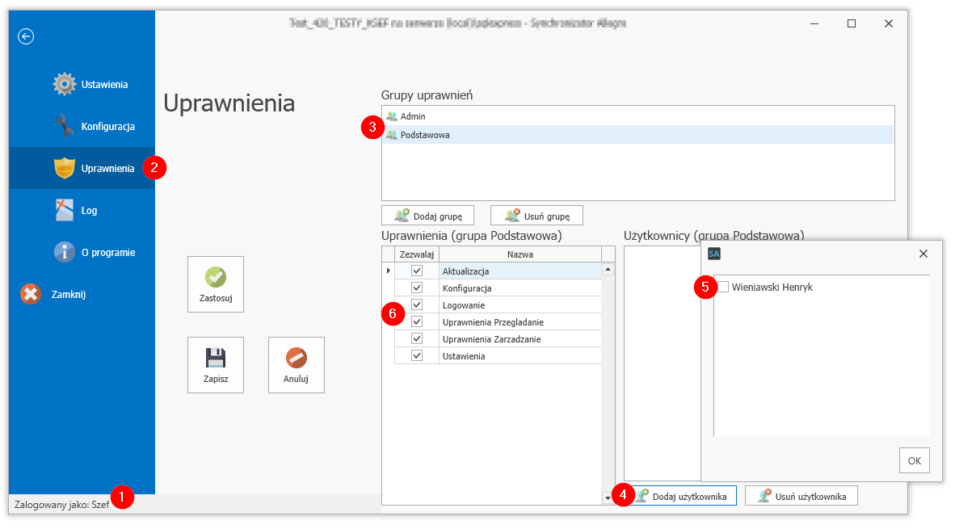Click the O programie info icon

[65, 252]
